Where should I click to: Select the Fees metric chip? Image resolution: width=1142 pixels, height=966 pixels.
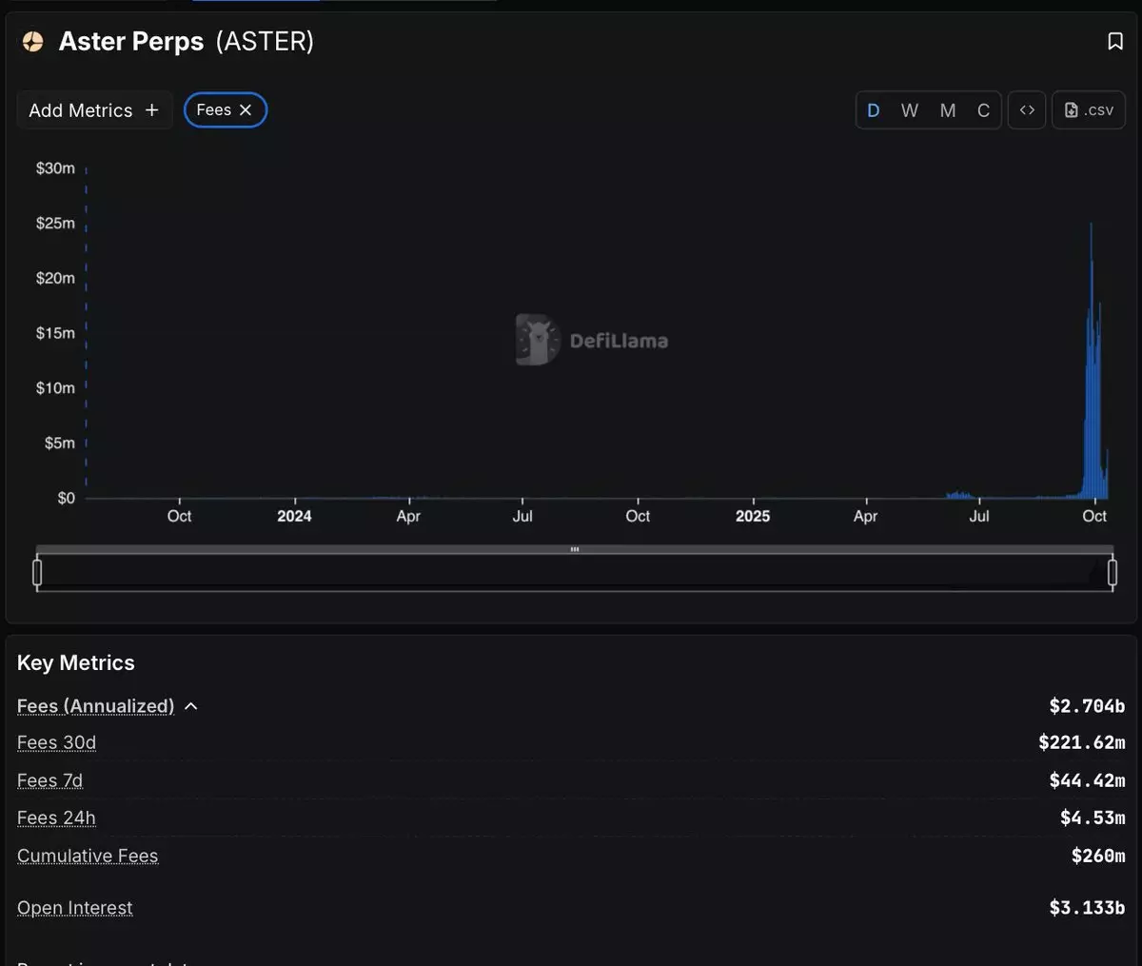[213, 110]
